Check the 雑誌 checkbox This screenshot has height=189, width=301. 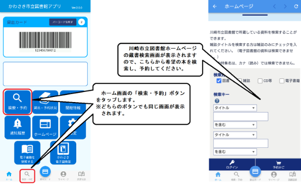point(240,81)
